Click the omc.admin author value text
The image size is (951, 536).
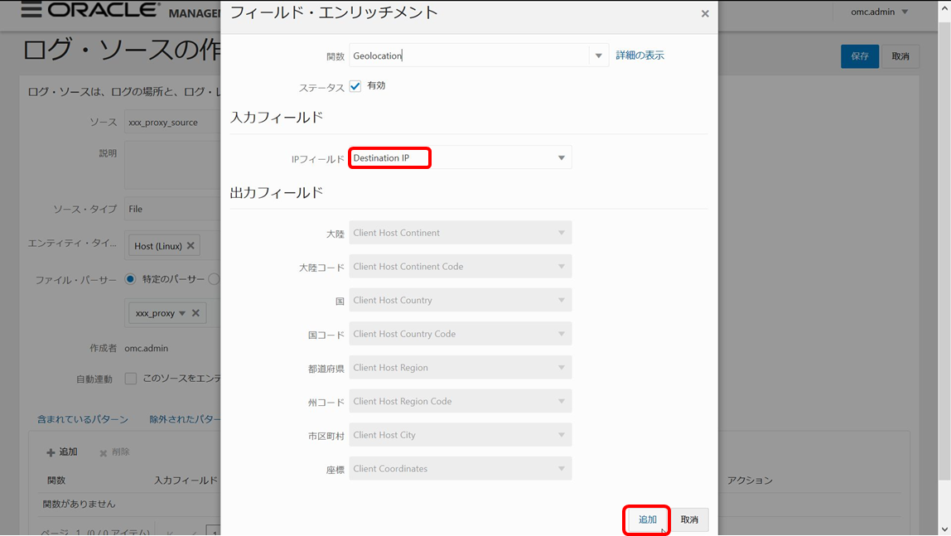[x=146, y=348]
